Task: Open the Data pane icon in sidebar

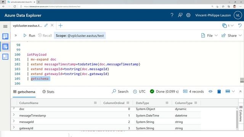Action: coord(5,37)
